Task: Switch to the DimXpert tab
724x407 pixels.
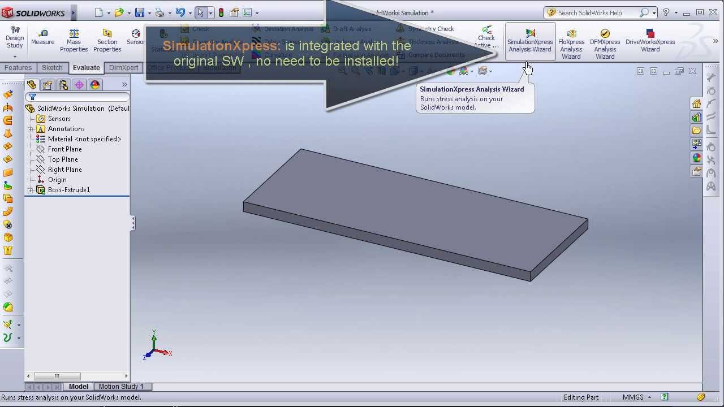Action: coord(123,68)
